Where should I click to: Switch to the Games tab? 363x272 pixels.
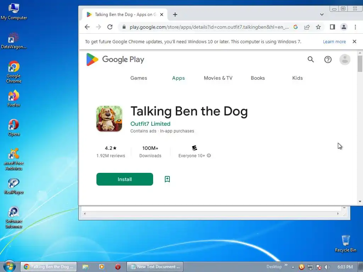pyautogui.click(x=139, y=78)
